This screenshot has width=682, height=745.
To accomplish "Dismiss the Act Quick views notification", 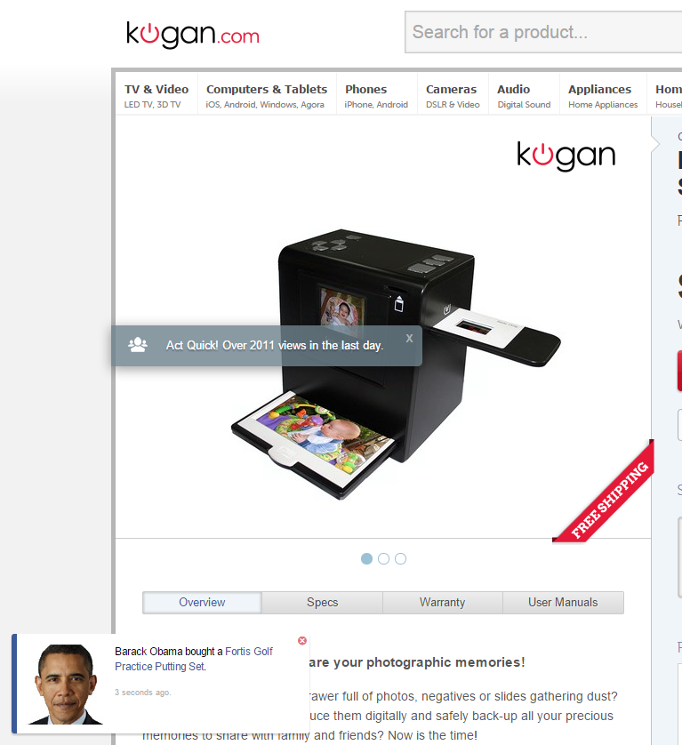I will pos(409,339).
